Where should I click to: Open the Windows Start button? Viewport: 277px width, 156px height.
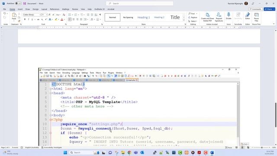65,153
